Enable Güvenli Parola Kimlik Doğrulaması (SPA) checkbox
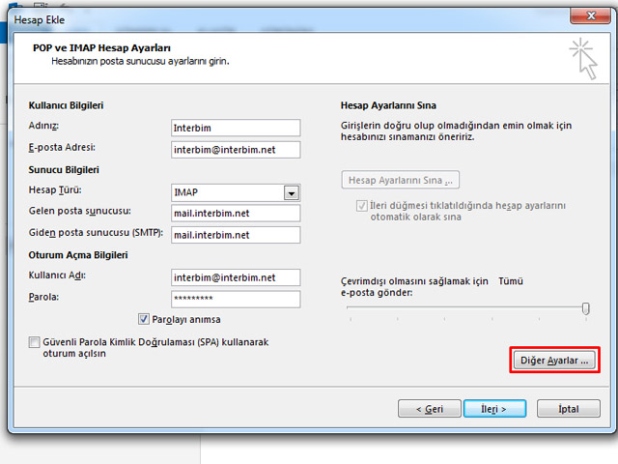 coord(35,342)
